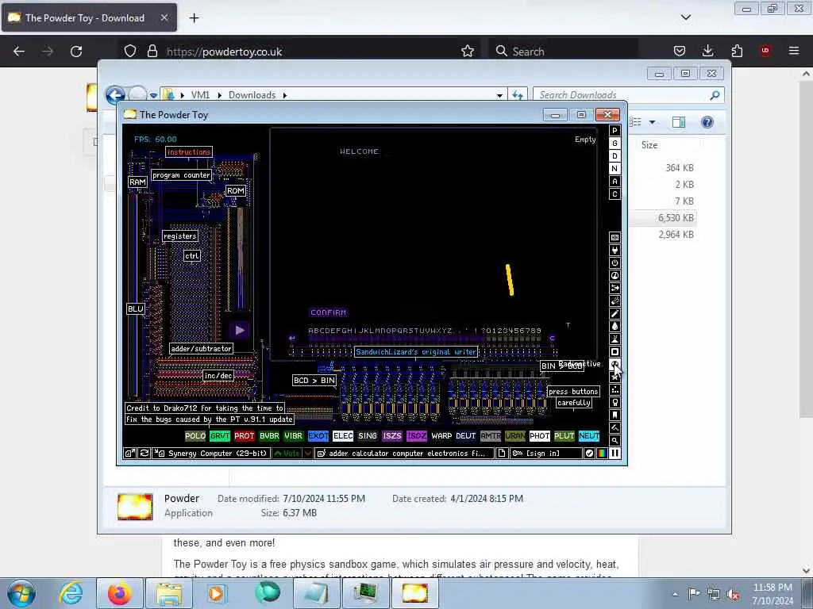The image size is (813, 609).
Task: Edit the save tags field
Action: 404,453
